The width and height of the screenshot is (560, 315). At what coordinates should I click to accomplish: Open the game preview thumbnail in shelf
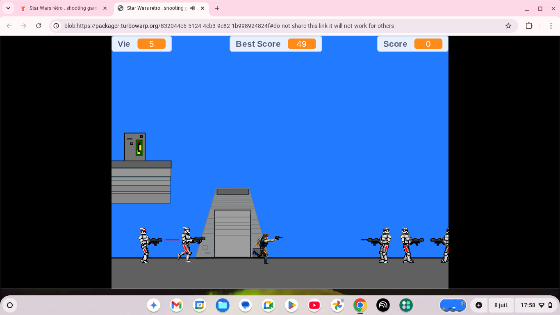point(453,305)
